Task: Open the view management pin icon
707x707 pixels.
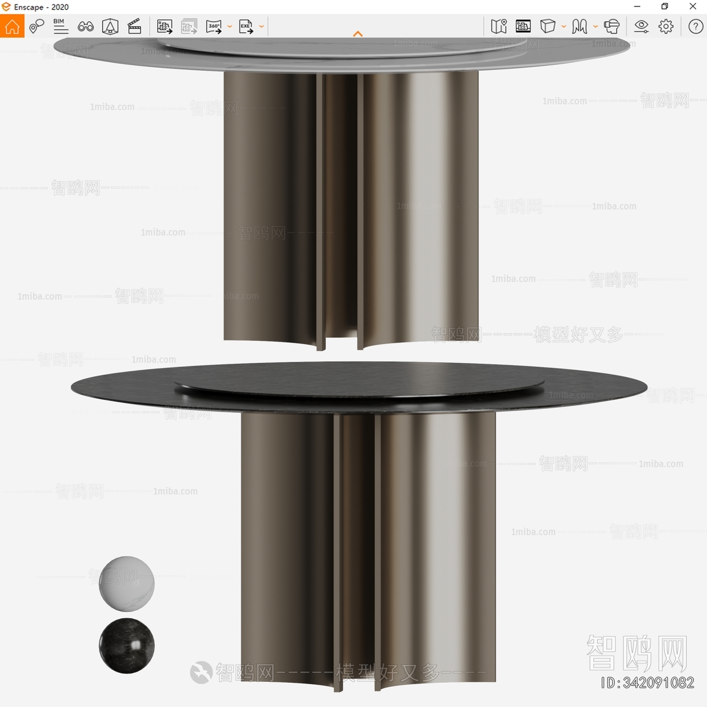Action: point(37,27)
